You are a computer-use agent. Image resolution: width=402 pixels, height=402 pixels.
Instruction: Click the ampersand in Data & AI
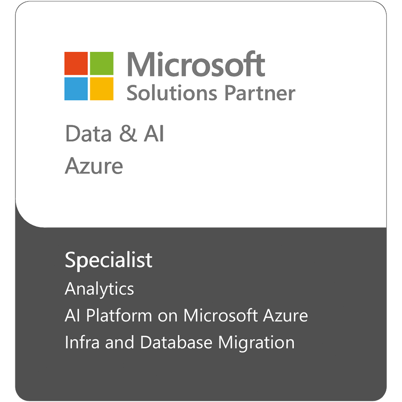coord(128,133)
